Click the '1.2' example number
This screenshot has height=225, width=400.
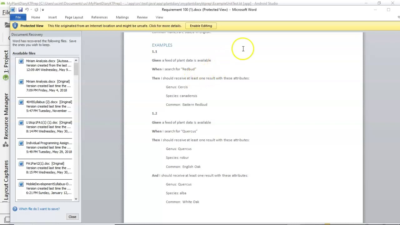tap(154, 113)
